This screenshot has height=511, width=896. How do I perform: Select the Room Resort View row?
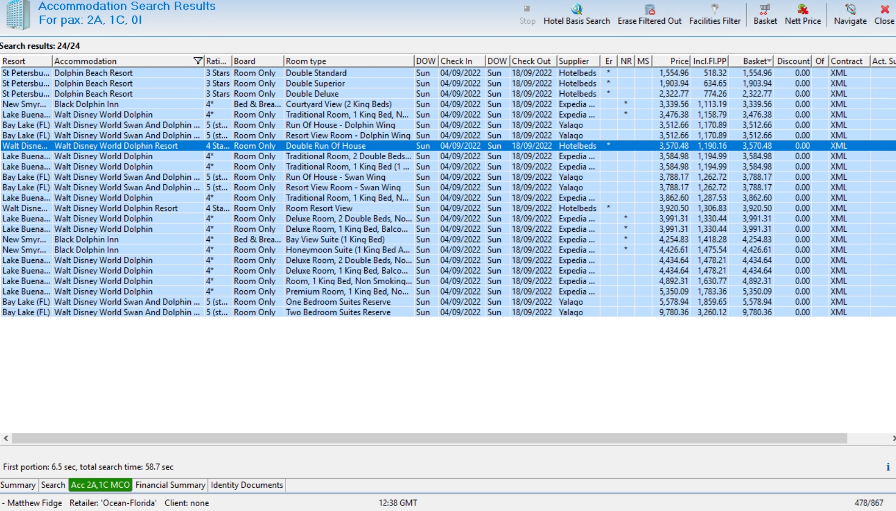click(x=448, y=208)
